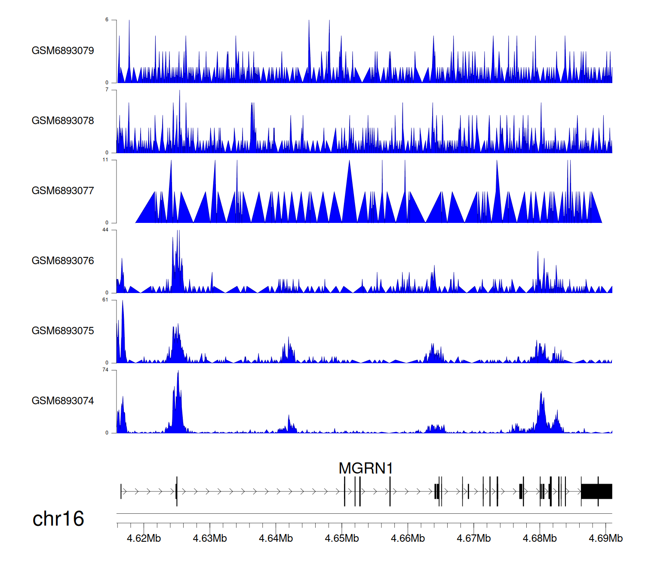Click the 4.66Mb axis tick label
The width and height of the screenshot is (645, 568).
pyautogui.click(x=408, y=539)
